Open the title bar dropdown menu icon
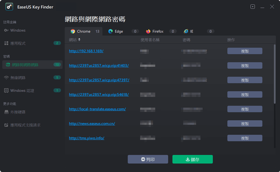Viewport: 280px width, 172px height. click(253, 7)
